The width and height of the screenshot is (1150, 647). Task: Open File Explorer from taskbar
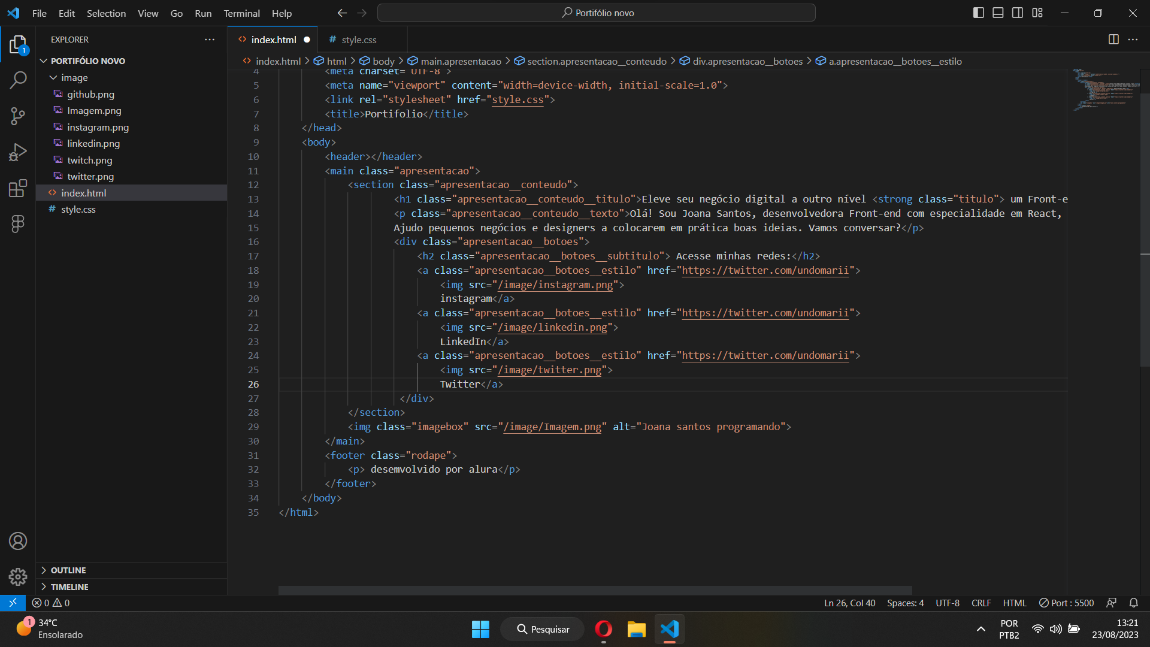click(636, 629)
